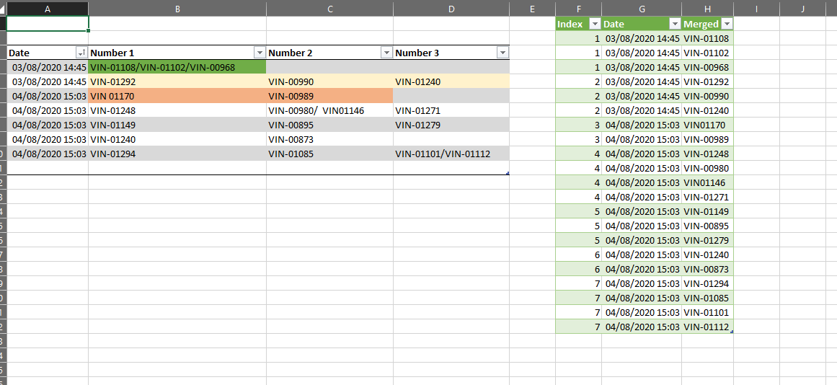Viewport: 837px width, 385px height.
Task: Select Merged cell VIN01146
Action: tap(707, 182)
